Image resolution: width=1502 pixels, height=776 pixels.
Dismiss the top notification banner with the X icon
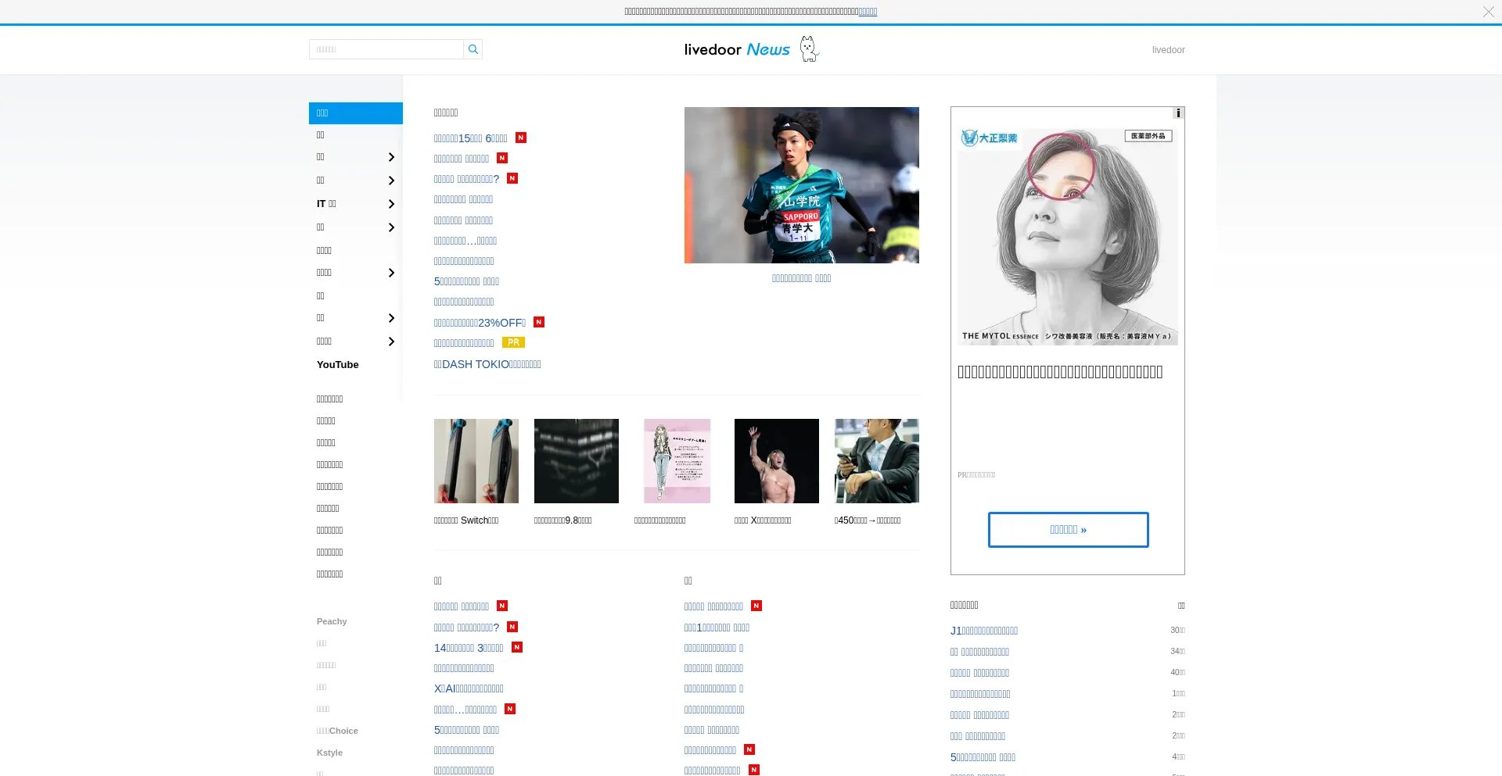pyautogui.click(x=1488, y=12)
